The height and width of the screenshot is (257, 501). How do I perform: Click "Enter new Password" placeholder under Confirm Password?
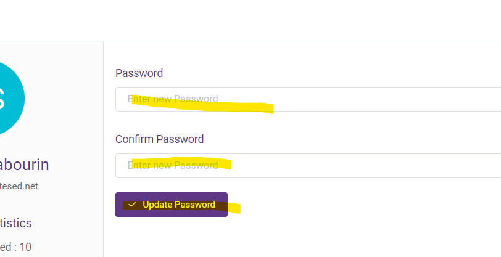pos(173,165)
